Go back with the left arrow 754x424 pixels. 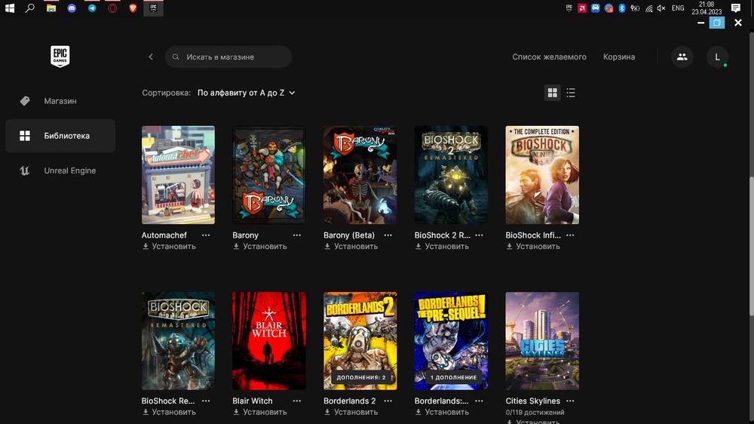pos(151,57)
